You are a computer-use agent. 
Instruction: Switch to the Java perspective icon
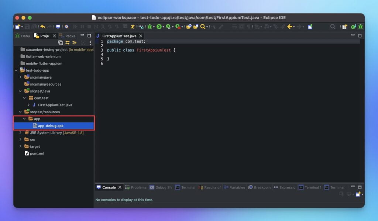click(x=353, y=27)
